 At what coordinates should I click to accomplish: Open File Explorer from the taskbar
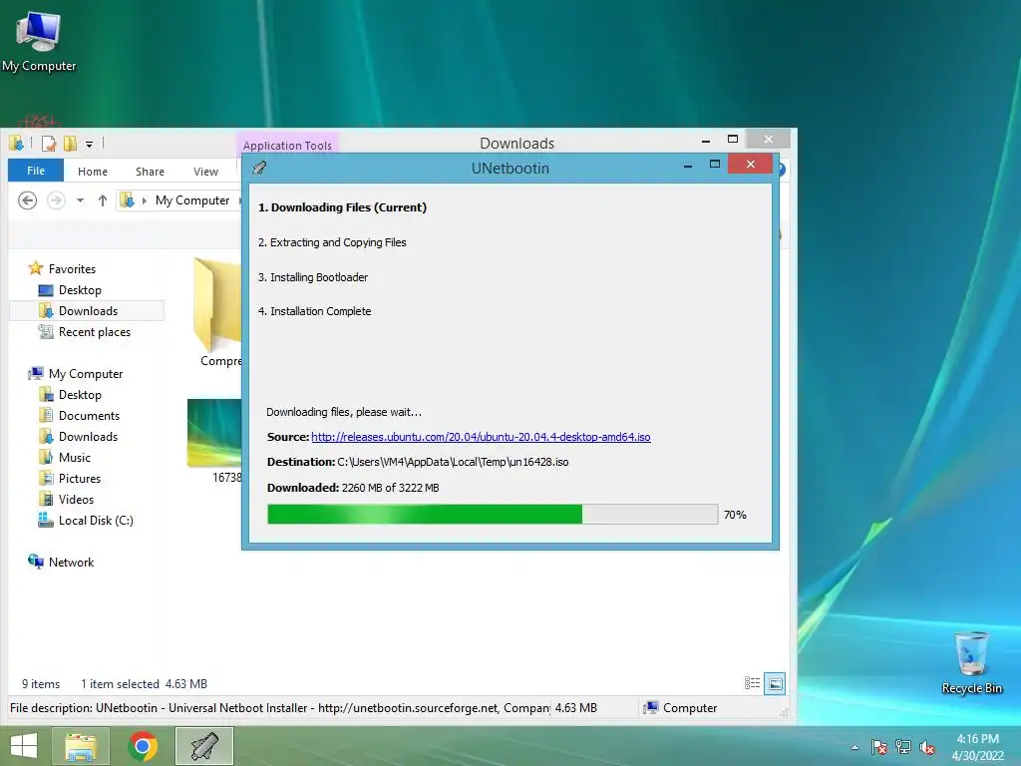[x=81, y=746]
